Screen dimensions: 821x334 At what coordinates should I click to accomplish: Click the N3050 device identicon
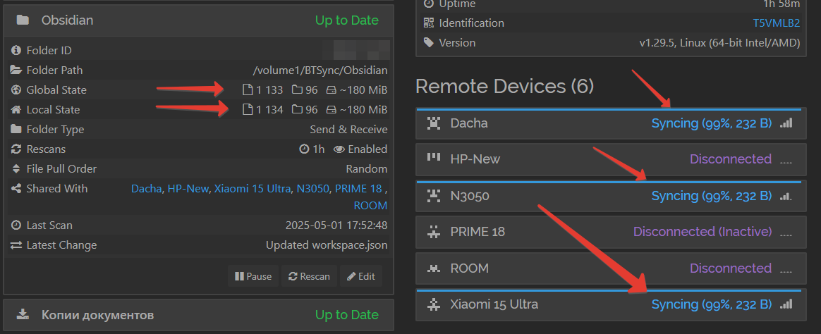tap(433, 196)
